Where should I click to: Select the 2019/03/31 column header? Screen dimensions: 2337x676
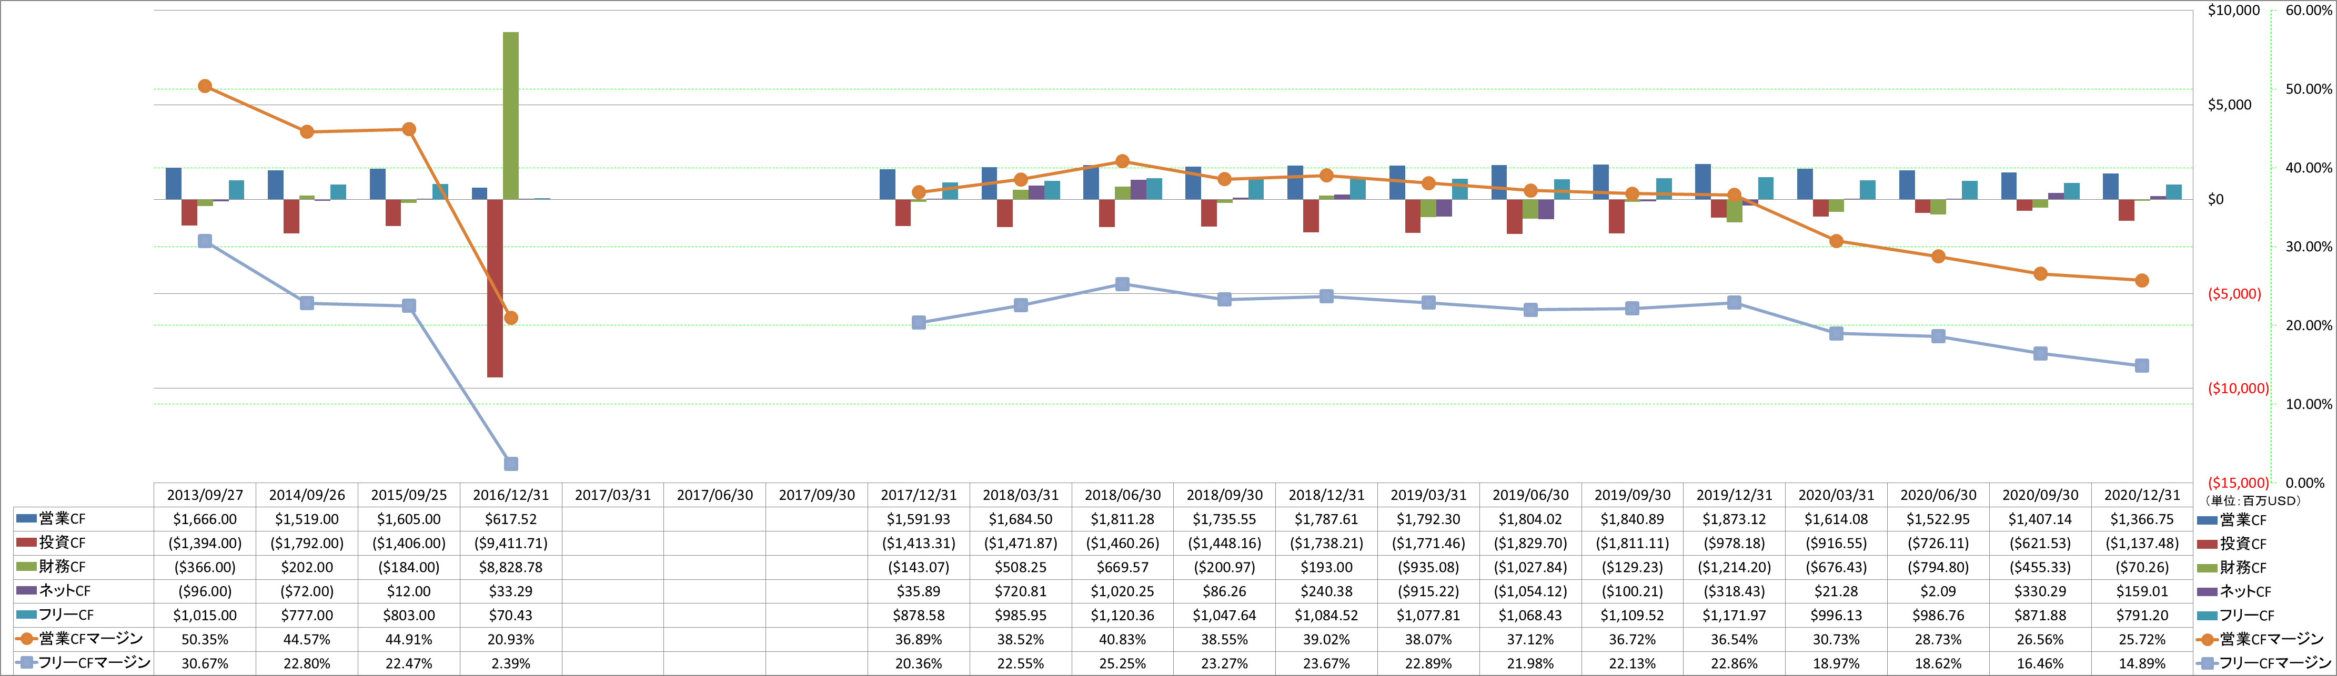tap(1428, 495)
